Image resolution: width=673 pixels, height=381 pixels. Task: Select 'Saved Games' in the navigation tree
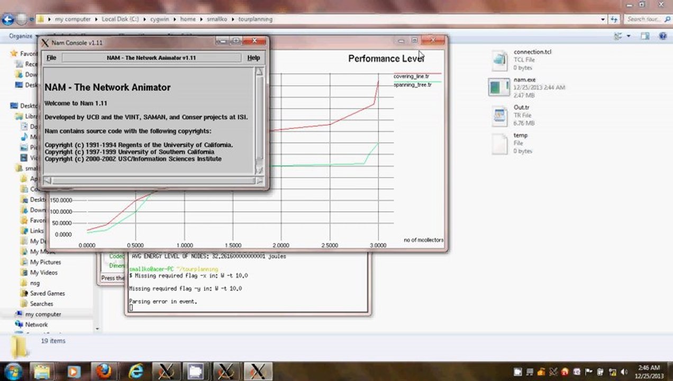(48, 293)
